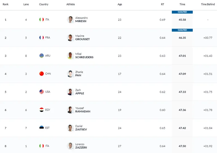The height and width of the screenshot is (153, 217).
Task: Open Alessandro Miressi's profile photo
Action: tap(70, 19)
